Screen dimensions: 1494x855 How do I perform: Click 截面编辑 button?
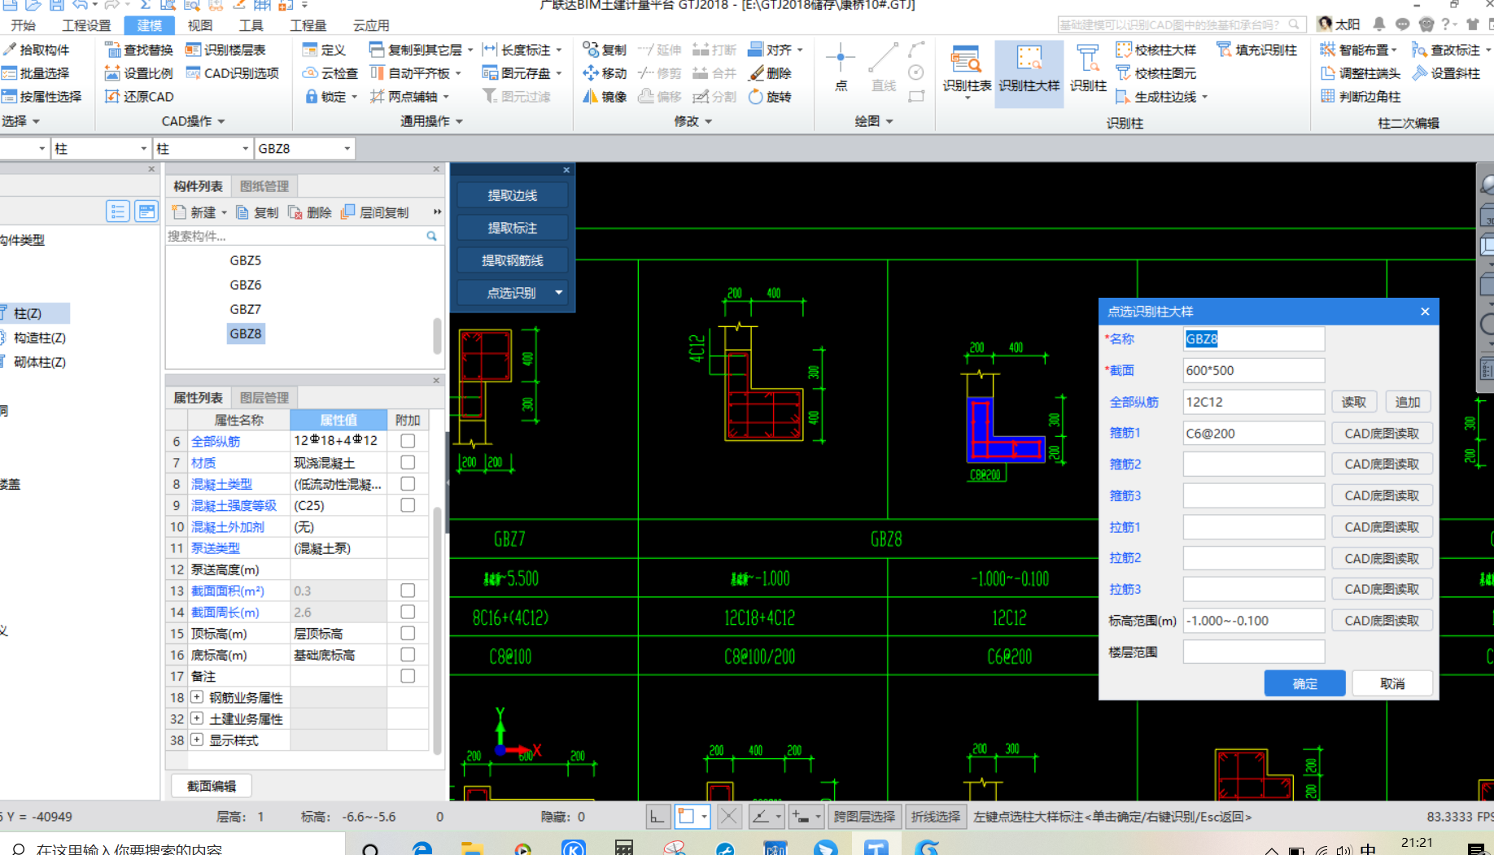click(212, 786)
